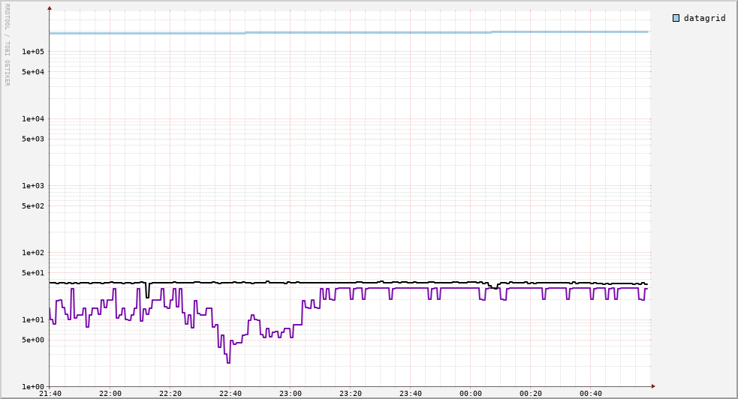Click the 22:00 time axis label
Viewport: 738px width, 399px height.
coord(110,394)
